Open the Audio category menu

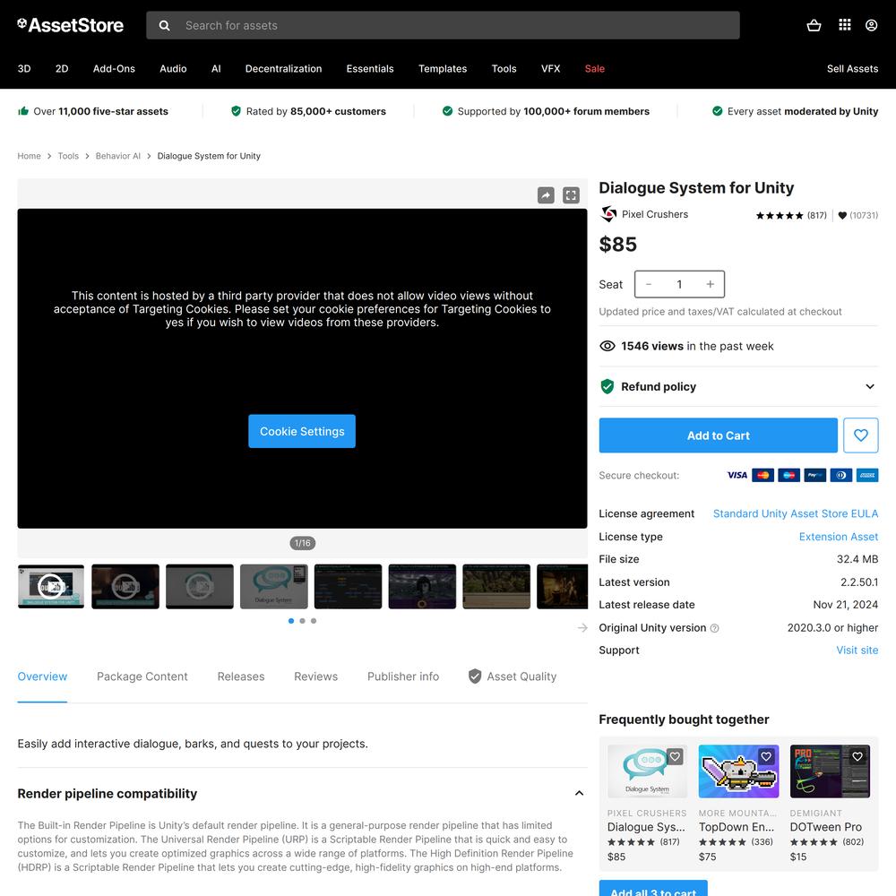173,69
